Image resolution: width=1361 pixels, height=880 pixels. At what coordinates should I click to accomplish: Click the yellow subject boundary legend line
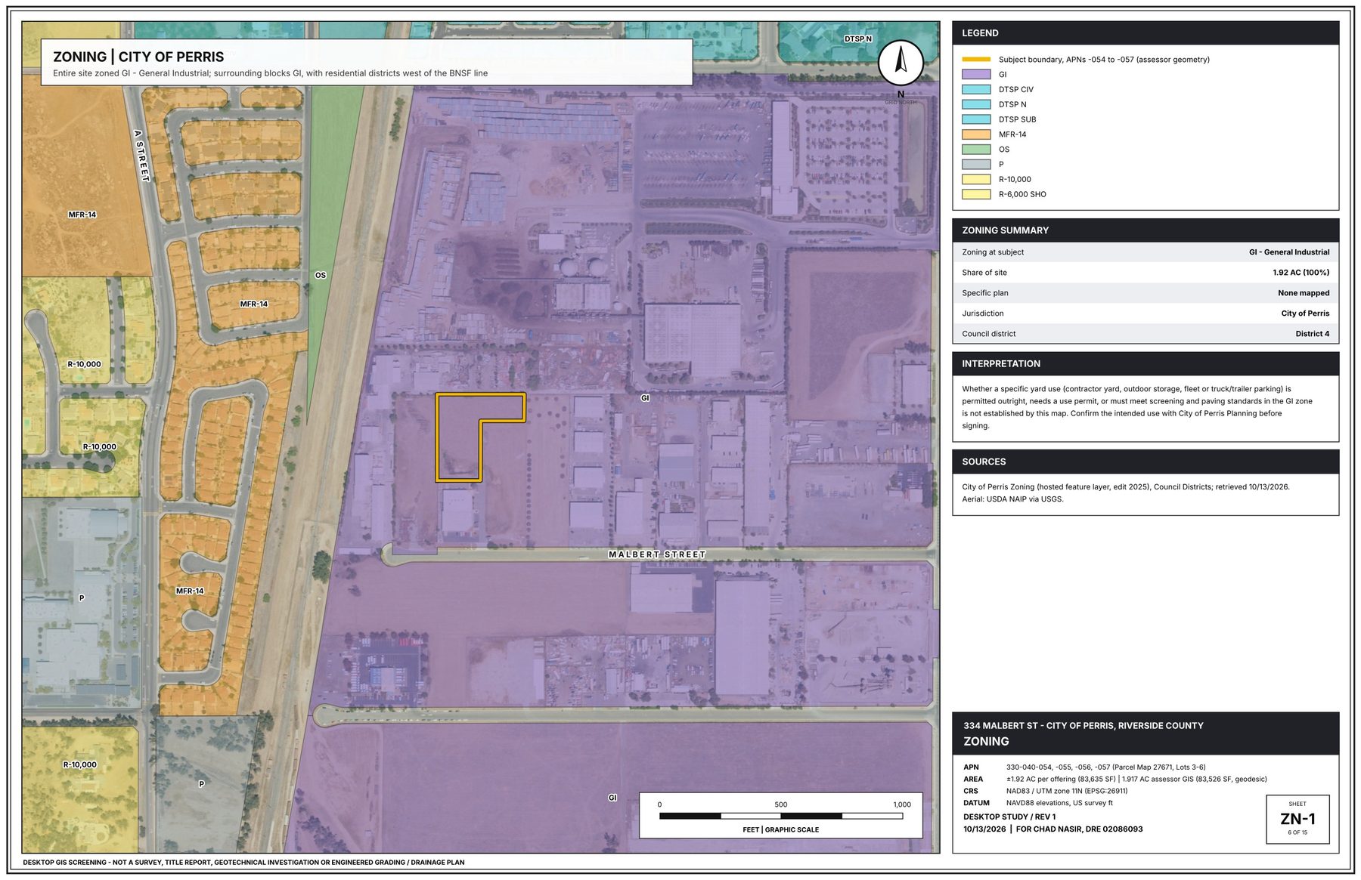(x=976, y=60)
